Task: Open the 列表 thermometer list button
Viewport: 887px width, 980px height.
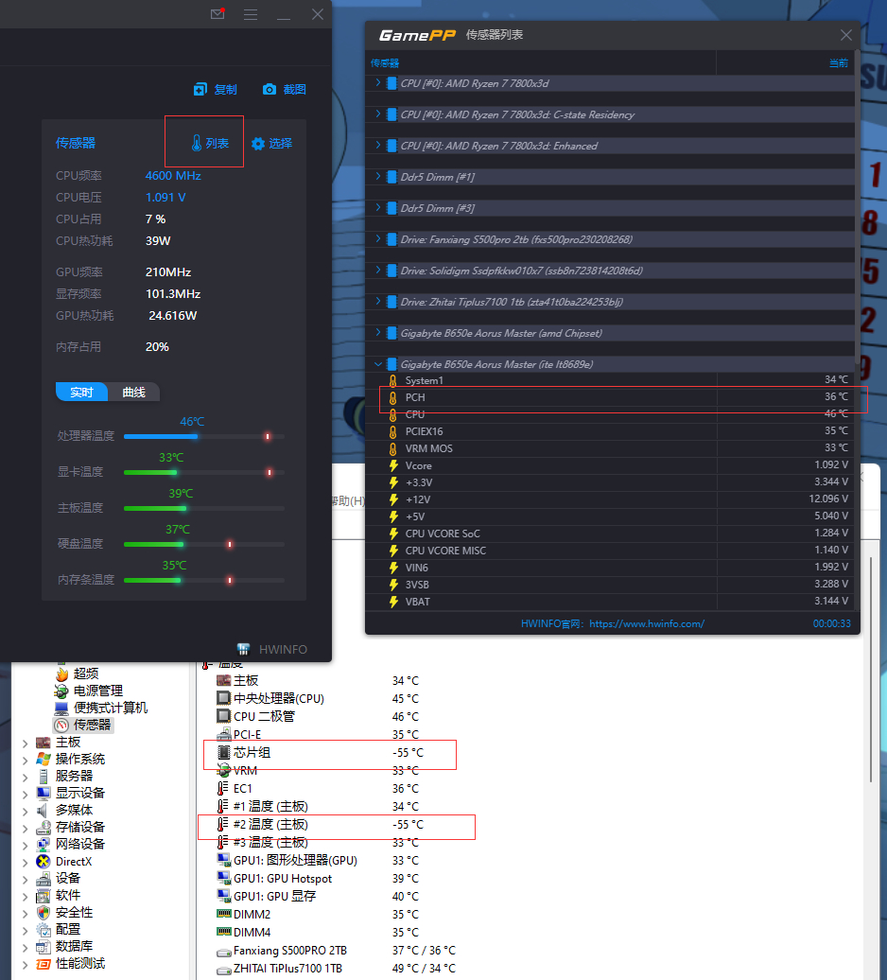Action: click(x=210, y=143)
